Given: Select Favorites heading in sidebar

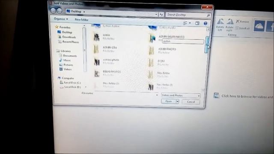Looking at the screenshot, I should click(63, 27).
